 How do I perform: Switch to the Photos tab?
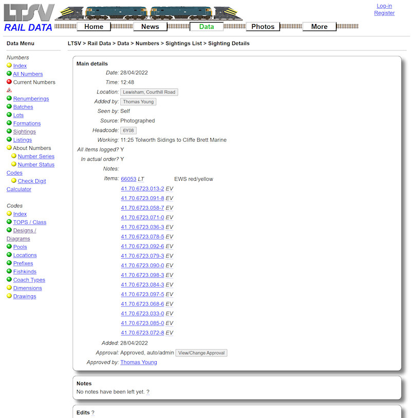(263, 26)
